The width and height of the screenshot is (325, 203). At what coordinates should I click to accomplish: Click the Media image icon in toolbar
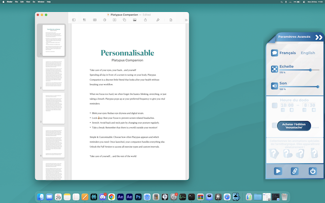click(x=135, y=20)
